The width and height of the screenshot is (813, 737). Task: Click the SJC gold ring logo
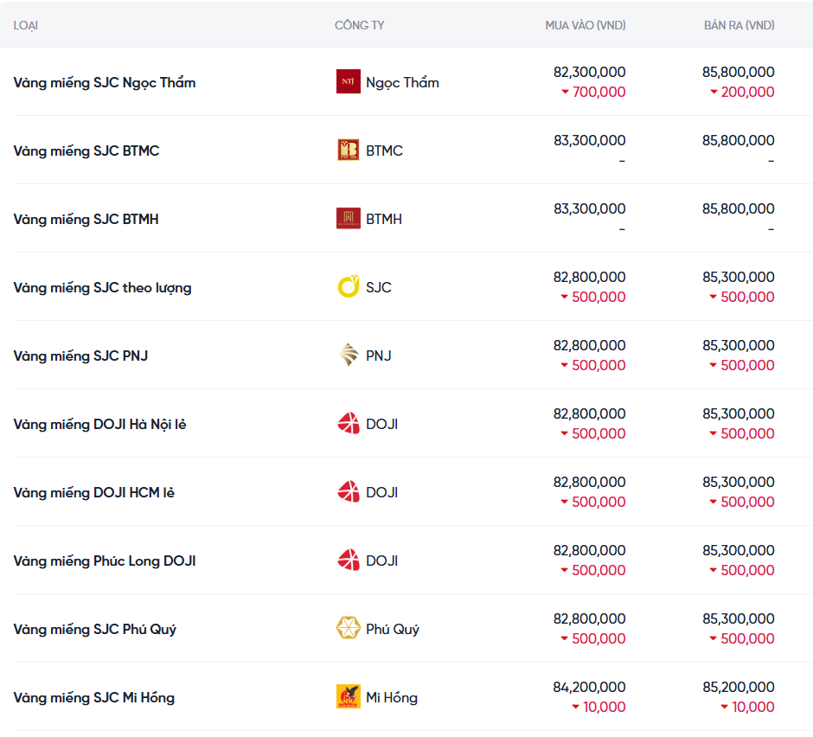click(348, 286)
